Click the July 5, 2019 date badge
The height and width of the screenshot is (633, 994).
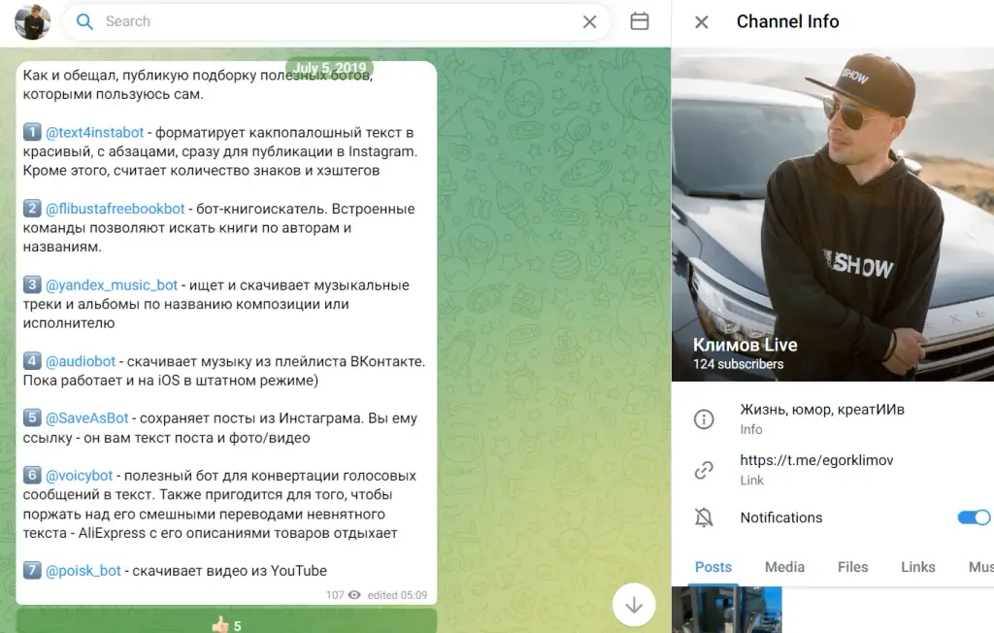(330, 68)
